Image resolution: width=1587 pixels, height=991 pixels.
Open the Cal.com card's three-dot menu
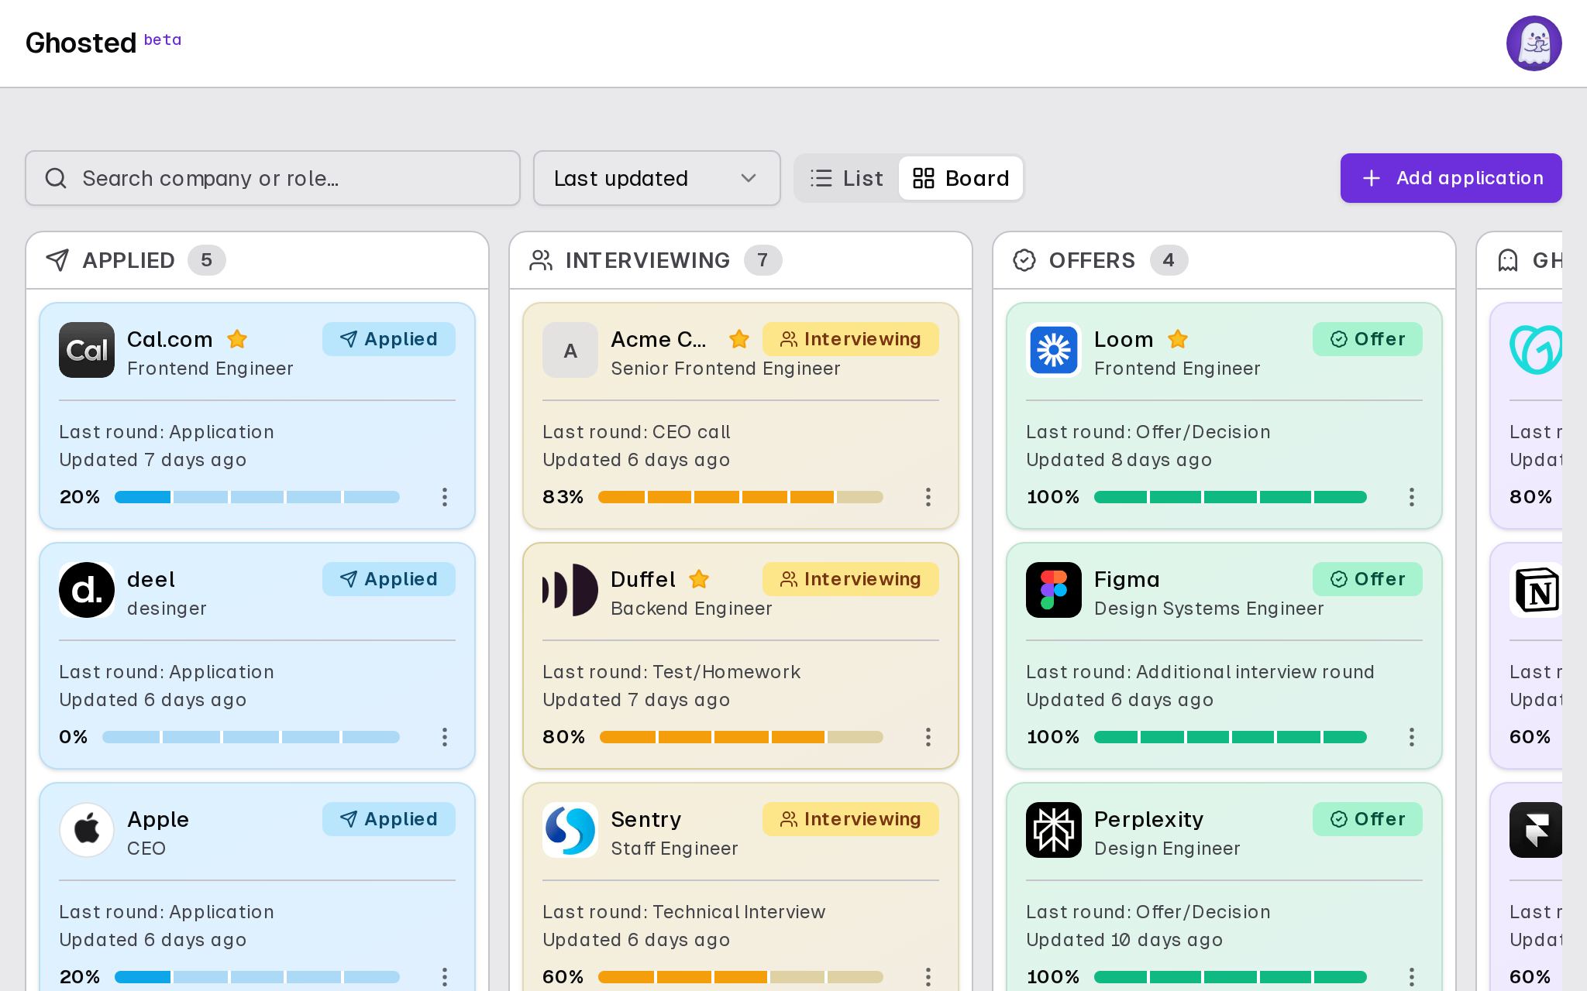click(445, 497)
